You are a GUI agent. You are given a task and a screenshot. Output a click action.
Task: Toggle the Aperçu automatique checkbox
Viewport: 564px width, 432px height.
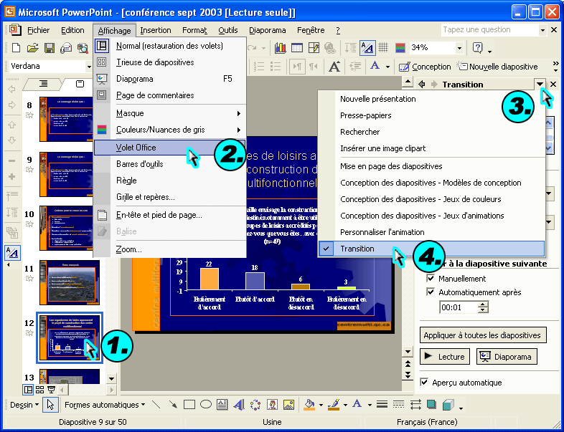tap(425, 382)
